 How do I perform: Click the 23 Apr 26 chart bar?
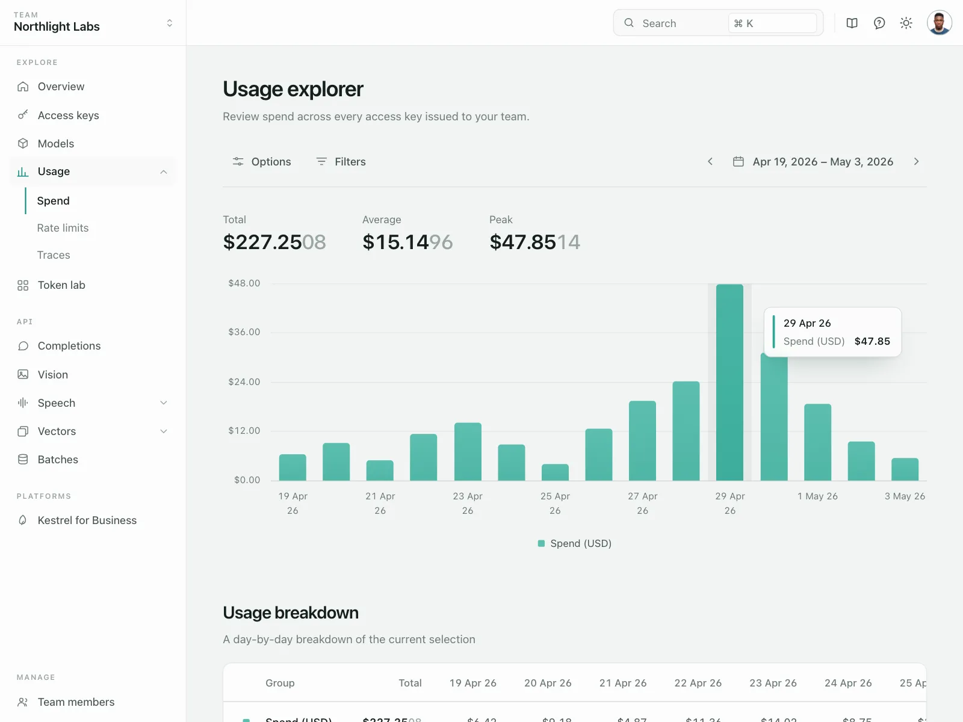(x=468, y=452)
